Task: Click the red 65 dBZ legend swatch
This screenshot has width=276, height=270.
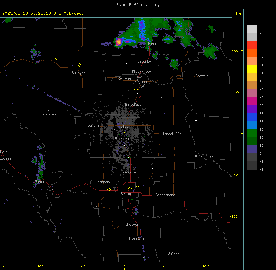Action: 252,45
